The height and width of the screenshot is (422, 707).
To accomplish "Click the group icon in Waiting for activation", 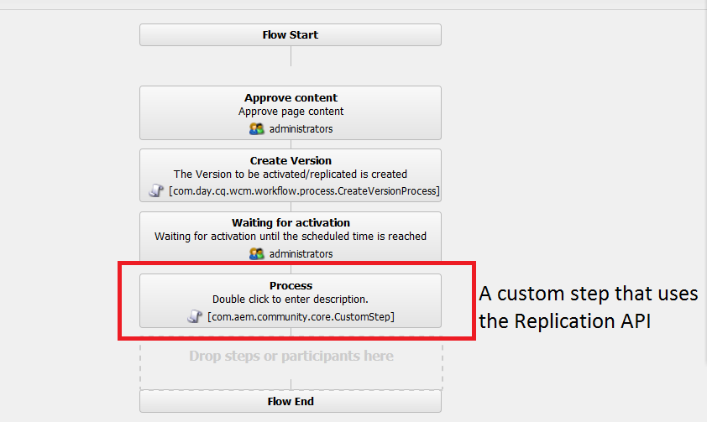I will point(257,253).
